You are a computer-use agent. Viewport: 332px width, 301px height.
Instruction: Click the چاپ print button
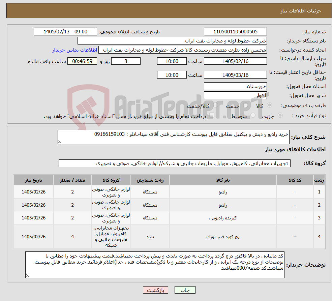point(185,290)
